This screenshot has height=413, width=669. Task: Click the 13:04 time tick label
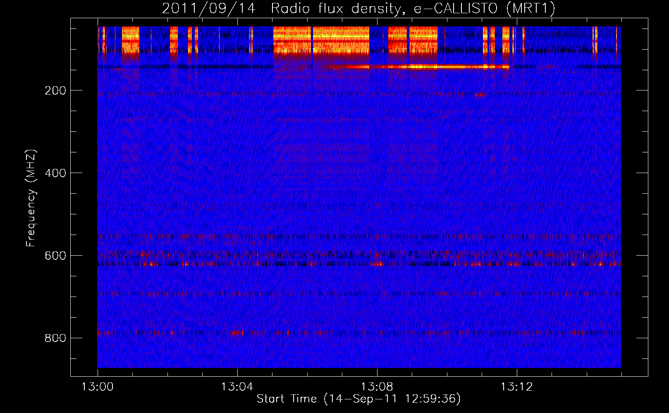click(237, 387)
